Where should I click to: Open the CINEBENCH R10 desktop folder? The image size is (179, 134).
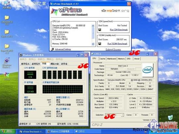pos(7,18)
